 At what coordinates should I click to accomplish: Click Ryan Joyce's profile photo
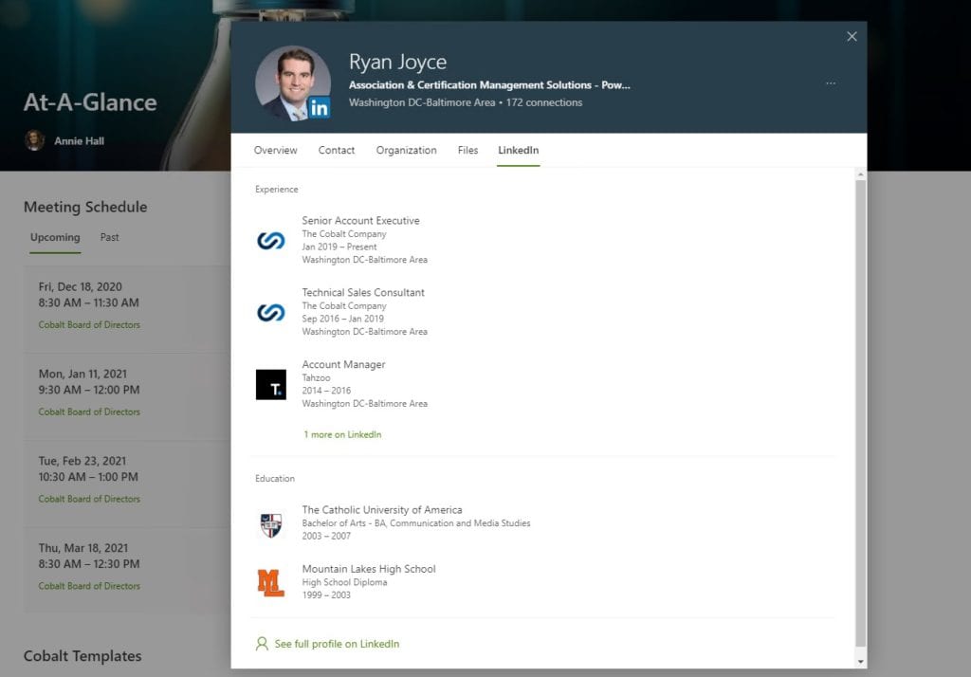click(292, 82)
